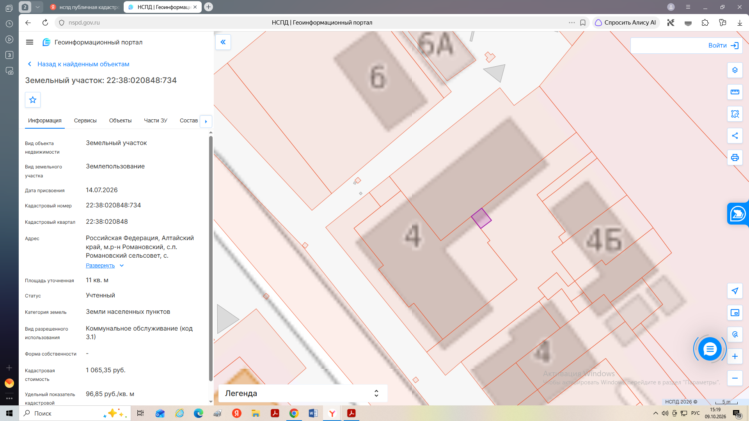Open the overview map window icon

(x=735, y=313)
